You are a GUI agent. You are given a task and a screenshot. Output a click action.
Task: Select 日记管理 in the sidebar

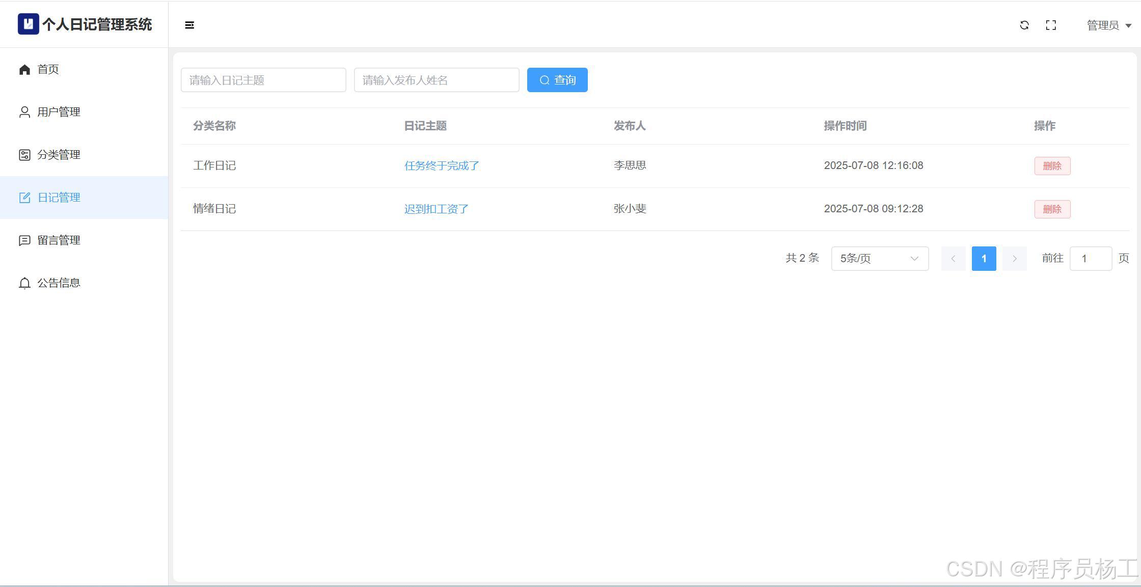59,198
